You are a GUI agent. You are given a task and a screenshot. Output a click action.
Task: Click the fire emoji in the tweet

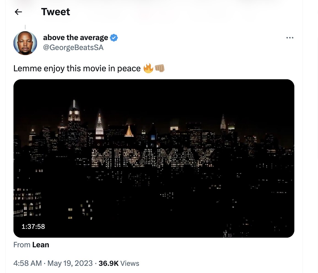pos(148,68)
